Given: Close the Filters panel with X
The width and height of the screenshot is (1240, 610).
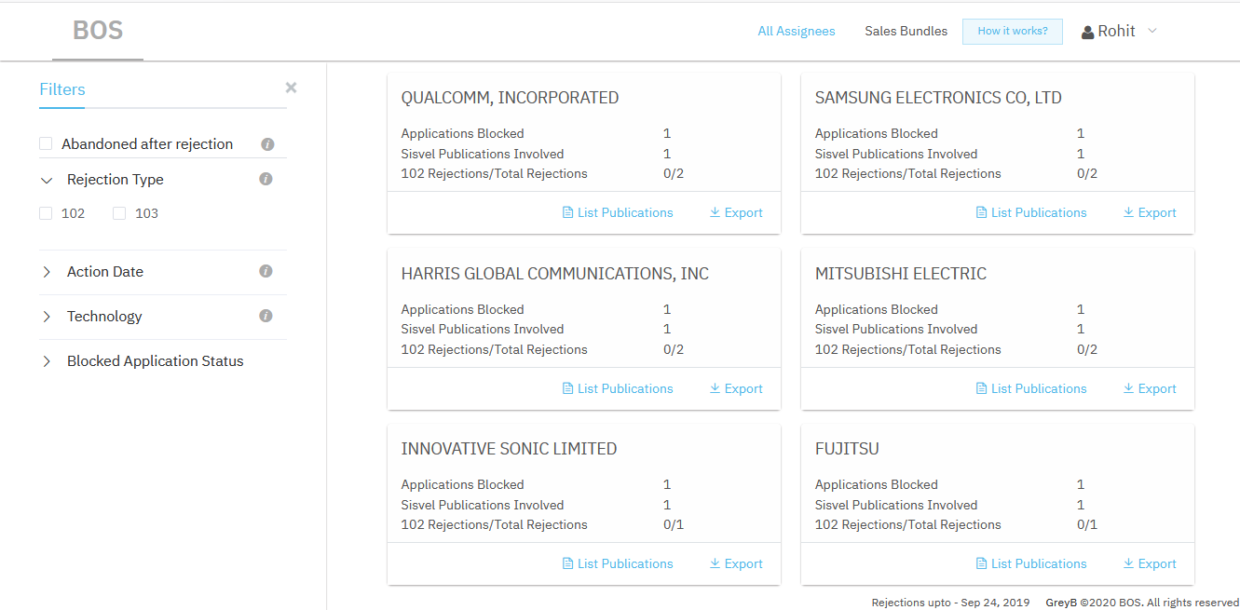Looking at the screenshot, I should pyautogui.click(x=291, y=88).
